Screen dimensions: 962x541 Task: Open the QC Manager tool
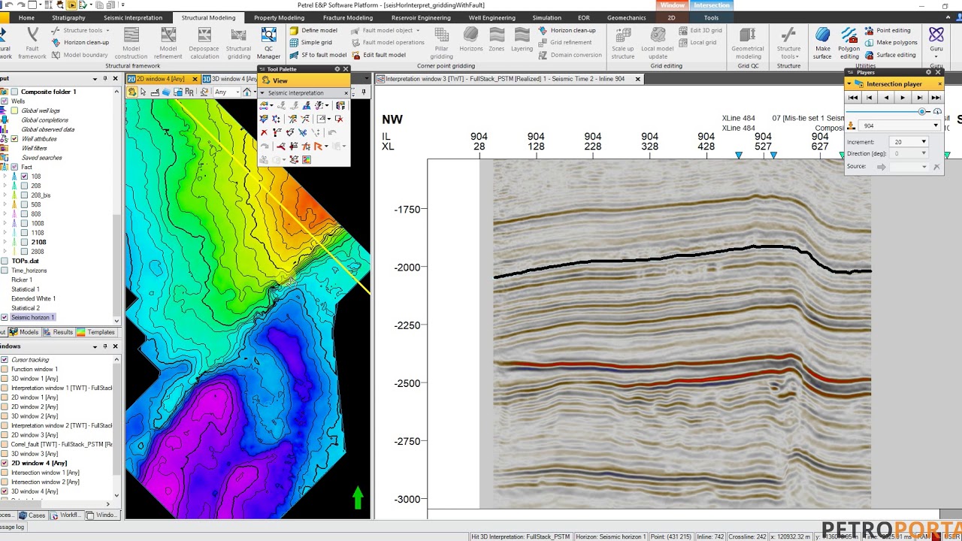point(268,43)
